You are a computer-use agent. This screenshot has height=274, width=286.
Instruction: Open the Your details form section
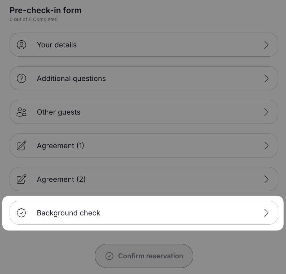coord(144,45)
